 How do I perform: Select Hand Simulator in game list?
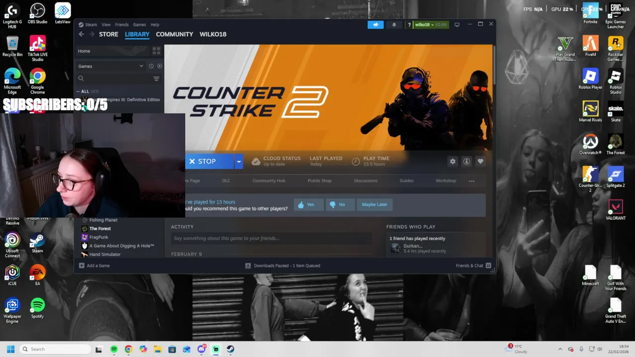point(105,254)
